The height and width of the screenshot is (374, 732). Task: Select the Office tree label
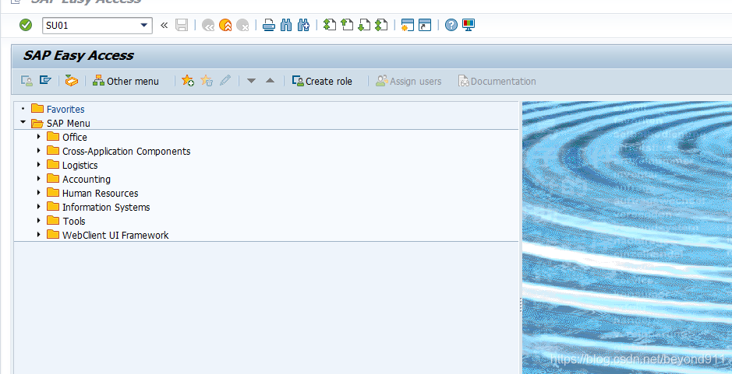point(75,138)
